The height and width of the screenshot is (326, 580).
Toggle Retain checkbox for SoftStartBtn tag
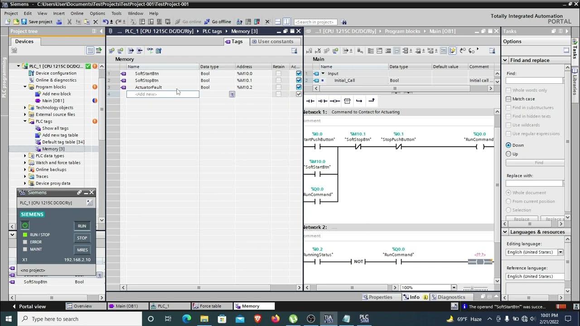278,73
